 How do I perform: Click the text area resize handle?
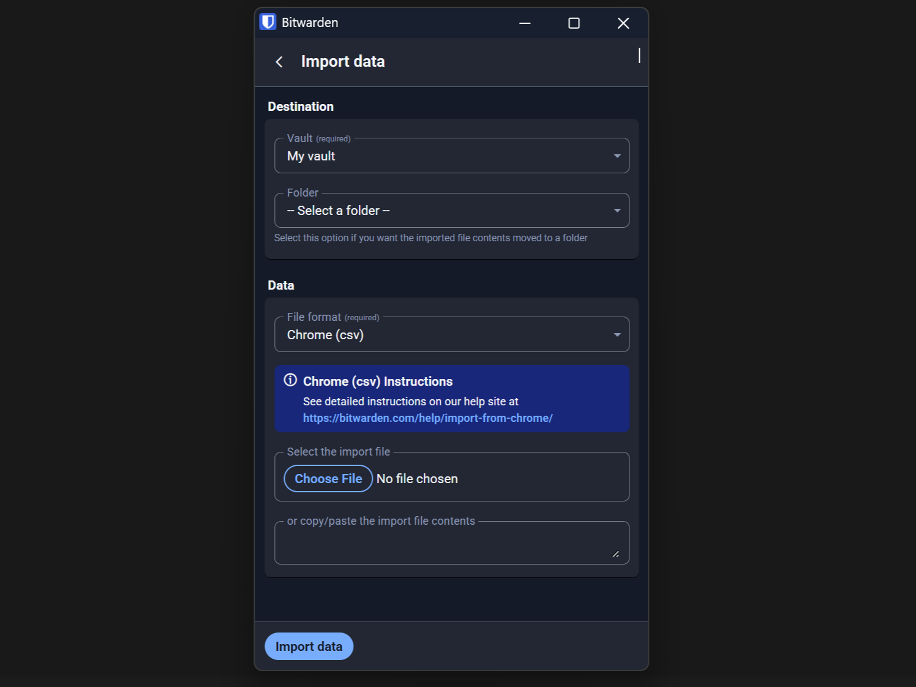click(x=615, y=554)
